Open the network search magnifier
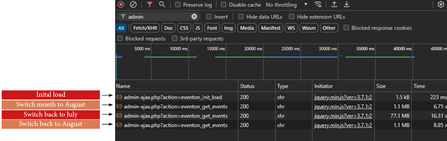Screen dimensions: 447x141 click(x=162, y=5)
